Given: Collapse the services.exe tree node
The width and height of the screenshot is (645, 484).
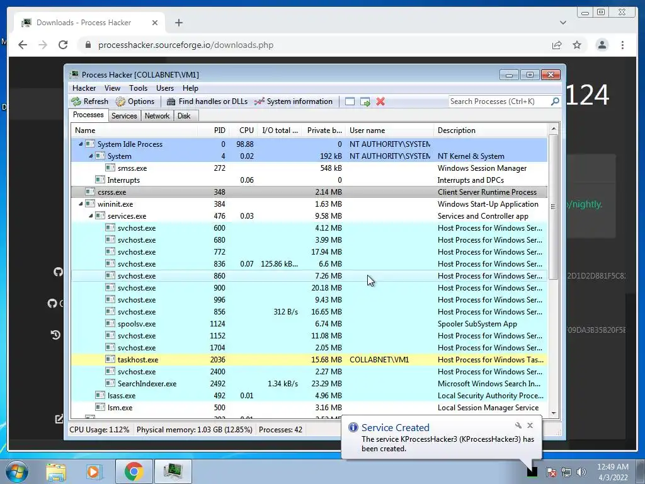Looking at the screenshot, I should pos(91,216).
